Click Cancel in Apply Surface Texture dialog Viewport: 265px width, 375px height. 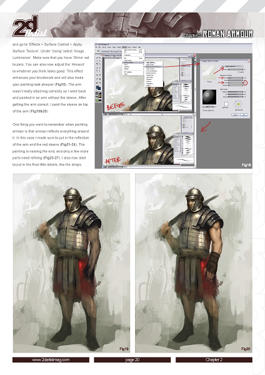[235, 115]
